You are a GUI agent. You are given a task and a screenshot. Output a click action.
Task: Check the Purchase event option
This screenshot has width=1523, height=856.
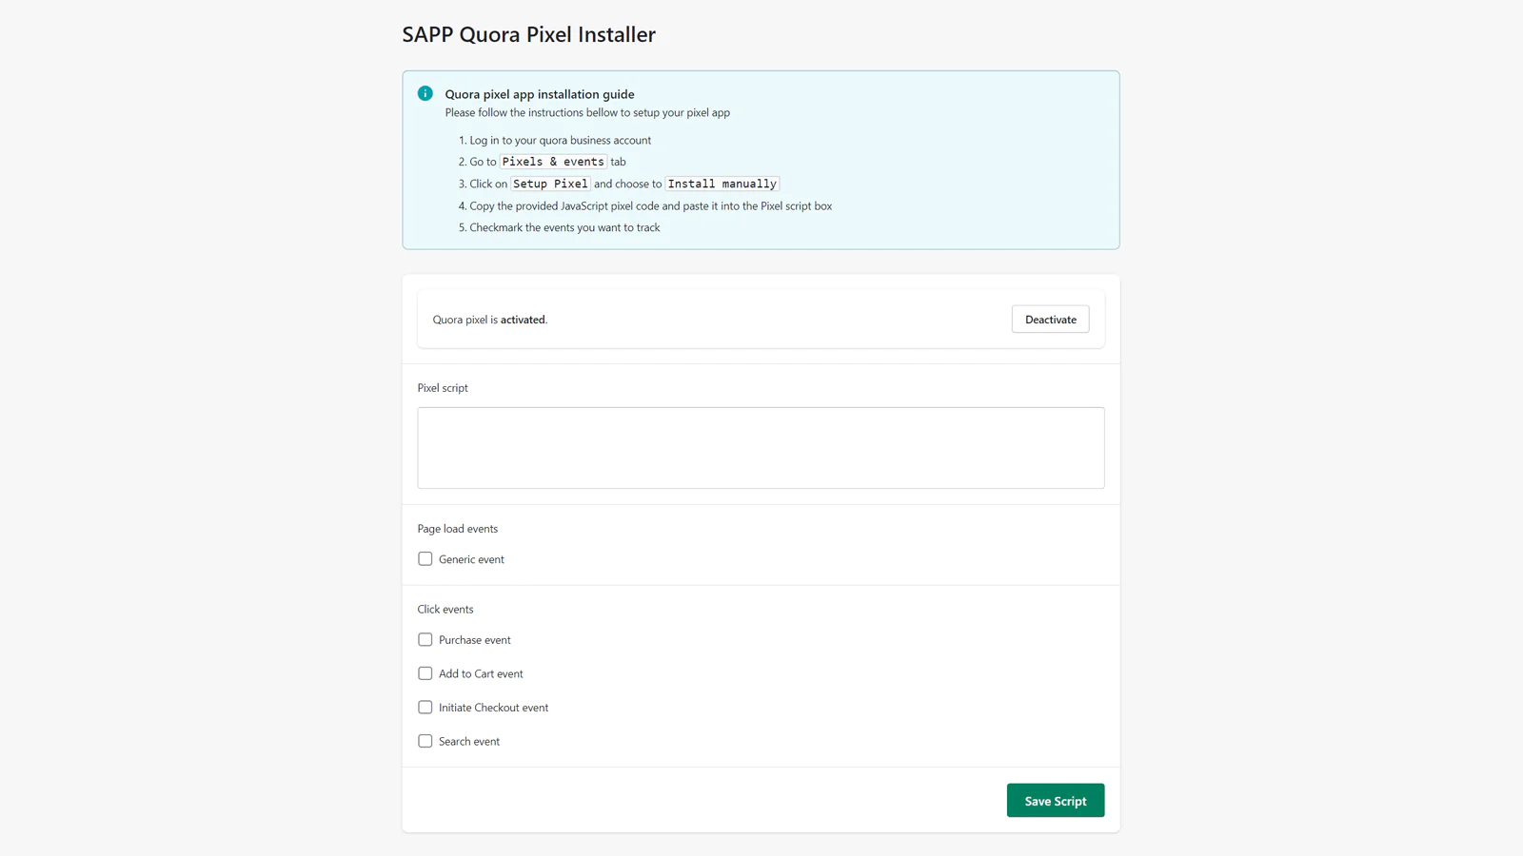425,640
